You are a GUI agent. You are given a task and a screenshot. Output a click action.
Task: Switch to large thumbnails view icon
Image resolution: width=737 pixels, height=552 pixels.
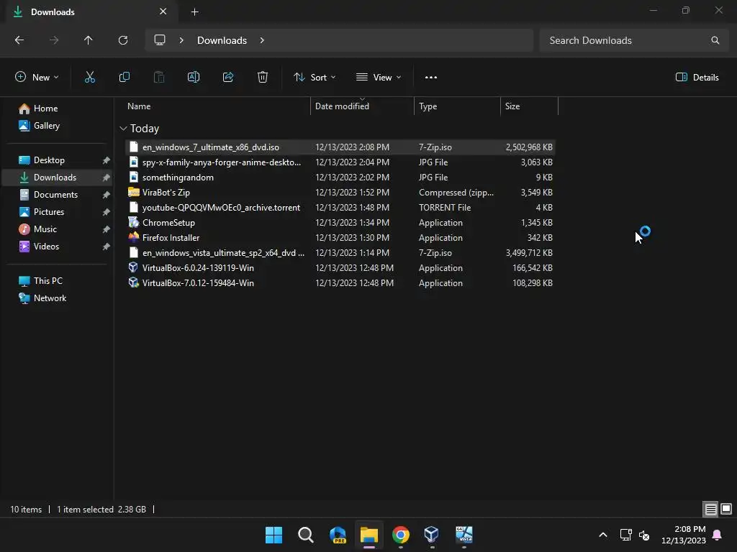pos(726,510)
